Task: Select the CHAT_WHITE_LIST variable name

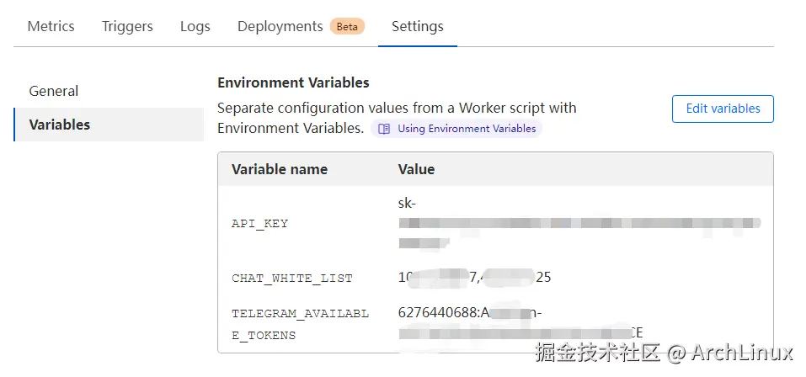Action: tap(291, 278)
